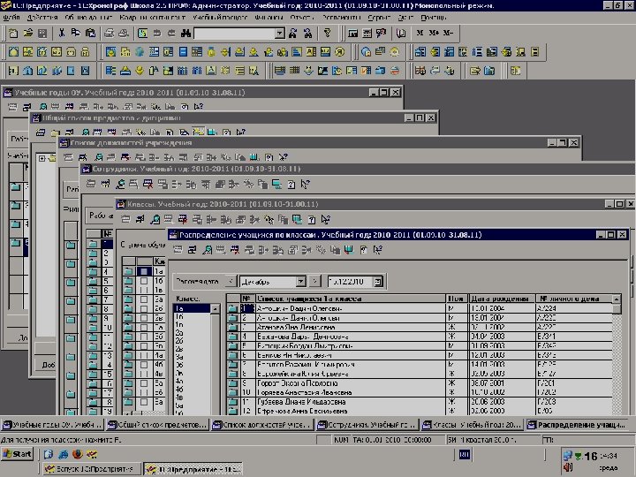The width and height of the screenshot is (636, 477).
Task: Switch to the Учебные годы ОУ window tab
Action: 52,425
